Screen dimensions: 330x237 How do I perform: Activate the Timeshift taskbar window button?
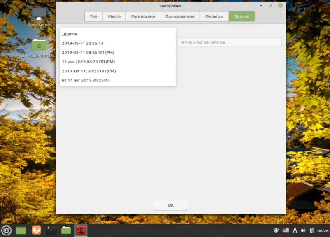81,230
